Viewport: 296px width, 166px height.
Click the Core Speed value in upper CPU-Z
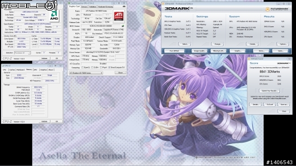tap(22, 39)
